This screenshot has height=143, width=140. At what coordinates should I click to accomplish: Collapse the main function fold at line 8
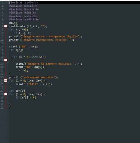click(x=6, y=26)
